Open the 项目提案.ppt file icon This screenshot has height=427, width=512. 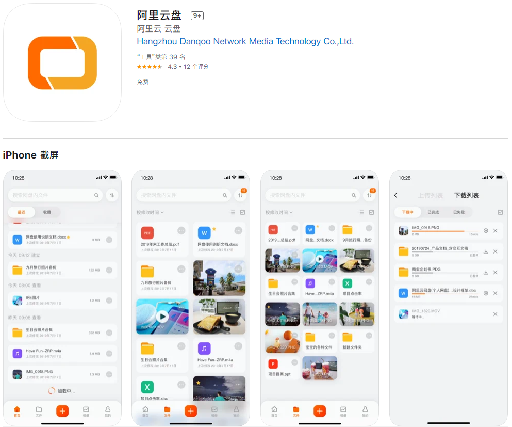272,363
